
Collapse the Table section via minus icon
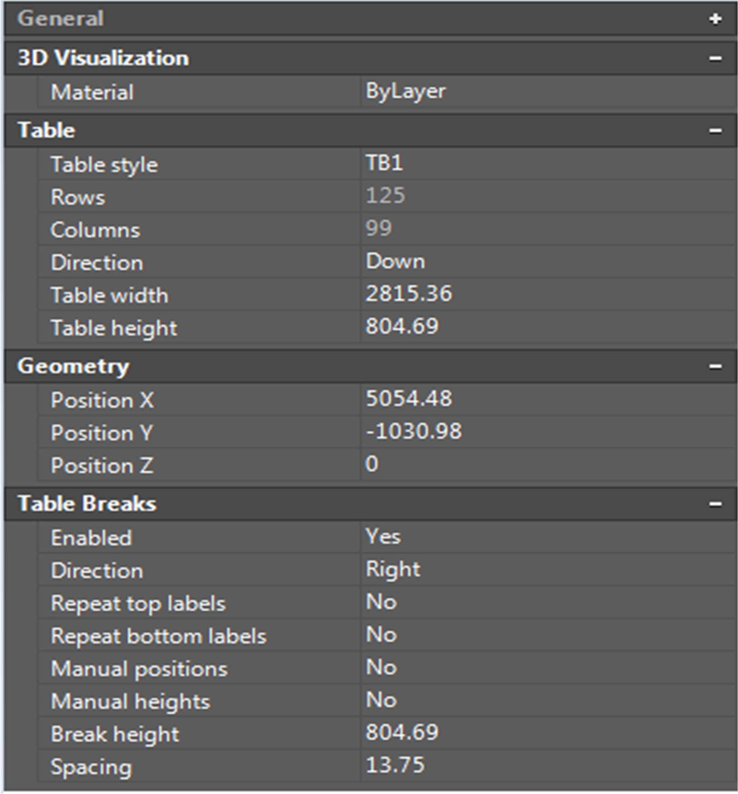point(715,131)
